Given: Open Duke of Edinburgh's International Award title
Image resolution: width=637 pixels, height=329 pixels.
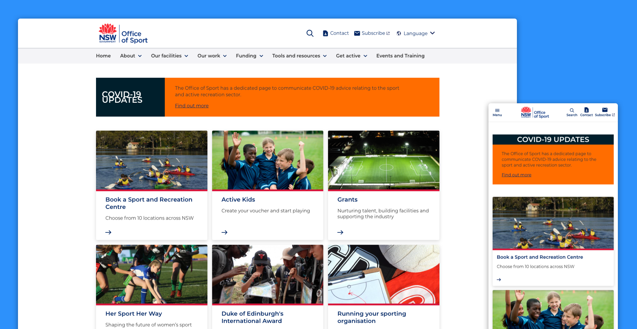Looking at the screenshot, I should click(252, 317).
